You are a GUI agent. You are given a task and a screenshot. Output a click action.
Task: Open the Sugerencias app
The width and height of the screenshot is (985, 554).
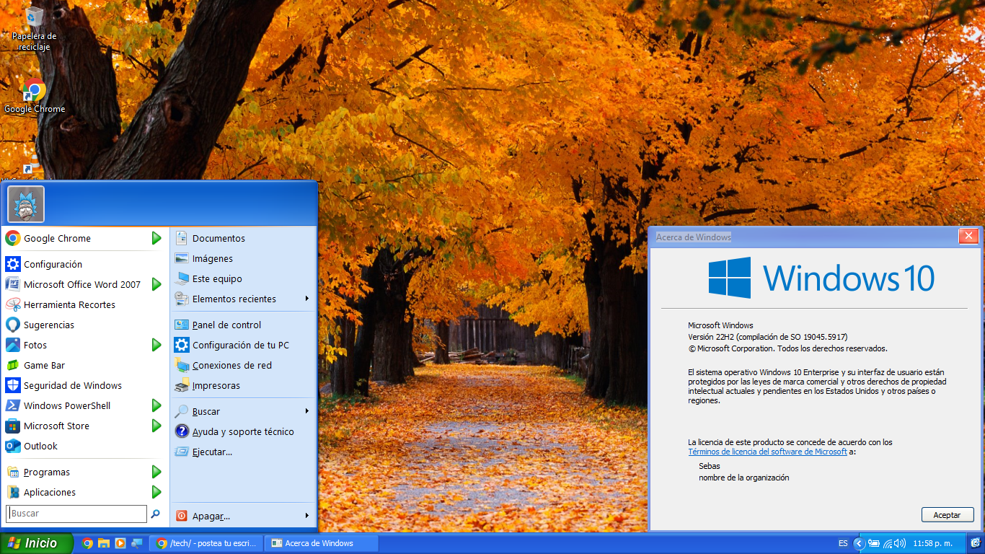coord(85,325)
